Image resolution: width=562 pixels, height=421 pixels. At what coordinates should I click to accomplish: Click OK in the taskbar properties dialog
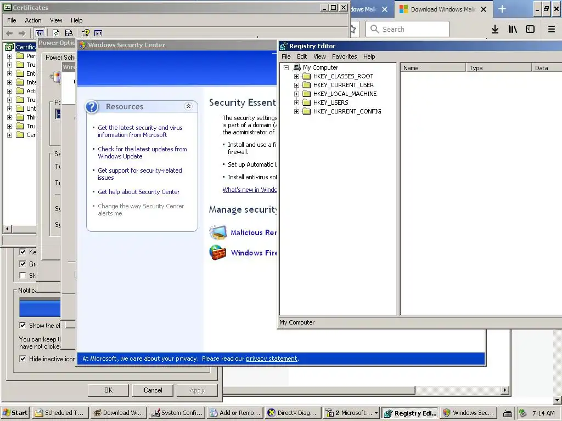click(108, 390)
